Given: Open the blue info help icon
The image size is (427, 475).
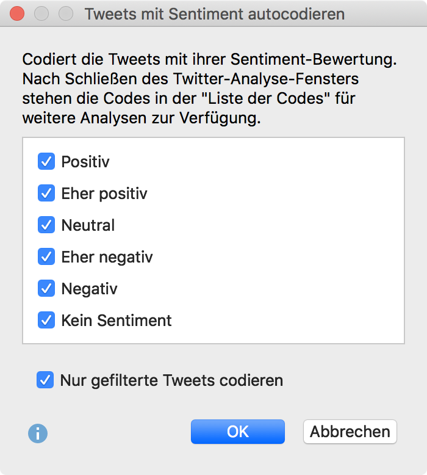Looking at the screenshot, I should pyautogui.click(x=38, y=433).
